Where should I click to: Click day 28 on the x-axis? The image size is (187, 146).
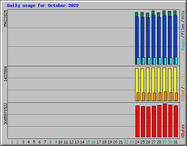159,142
